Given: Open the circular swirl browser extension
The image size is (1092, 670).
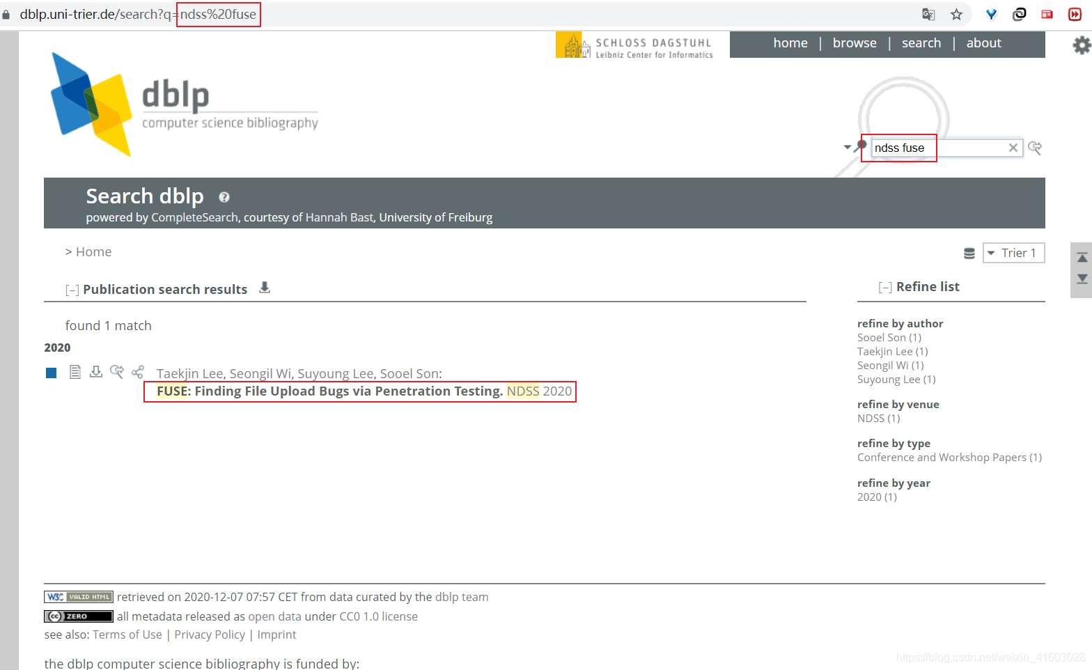Looking at the screenshot, I should [1019, 14].
